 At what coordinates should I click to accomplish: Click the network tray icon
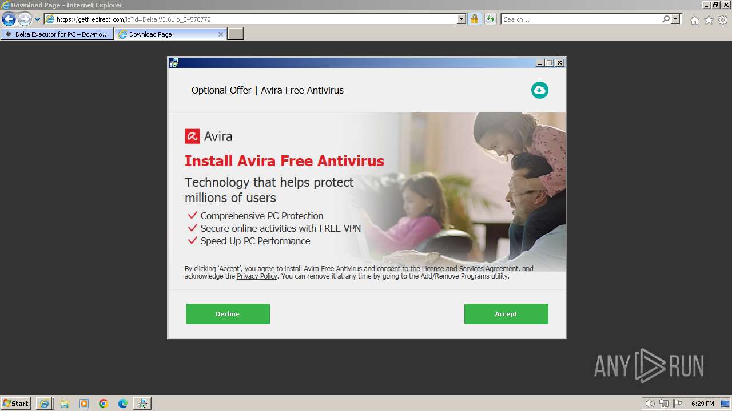664,404
